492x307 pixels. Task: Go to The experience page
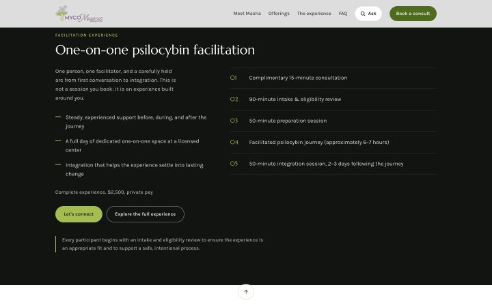click(314, 14)
